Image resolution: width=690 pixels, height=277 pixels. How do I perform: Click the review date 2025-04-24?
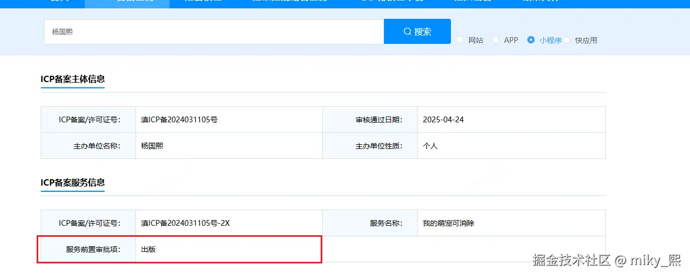444,120
